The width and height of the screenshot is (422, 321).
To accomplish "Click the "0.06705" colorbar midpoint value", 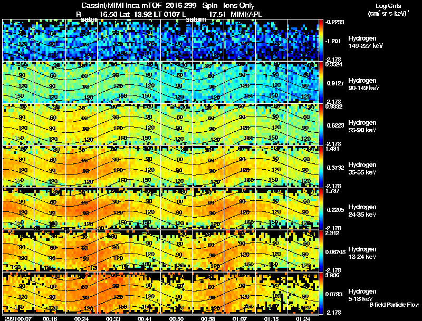I will (x=335, y=252).
